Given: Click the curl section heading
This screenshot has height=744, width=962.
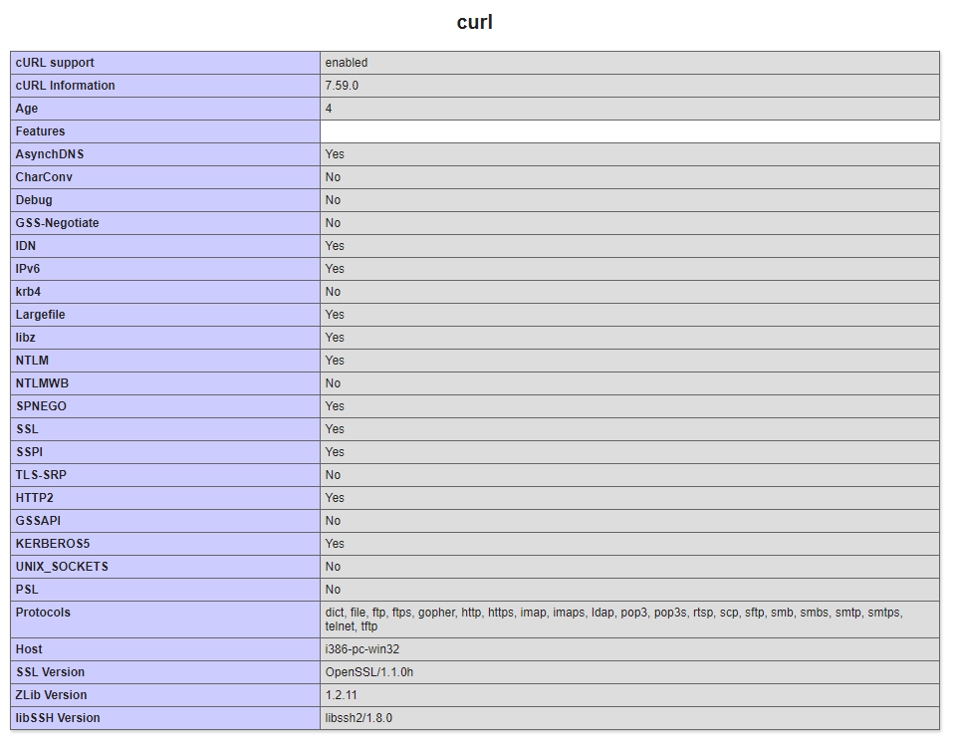Looking at the screenshot, I should pyautogui.click(x=474, y=22).
